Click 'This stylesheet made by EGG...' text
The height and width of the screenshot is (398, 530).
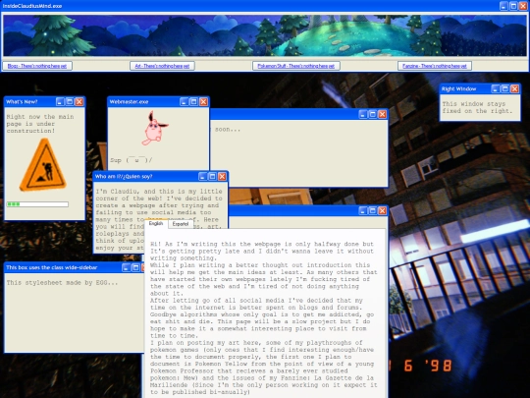62,283
